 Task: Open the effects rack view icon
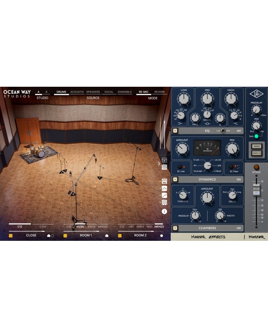(164, 167)
